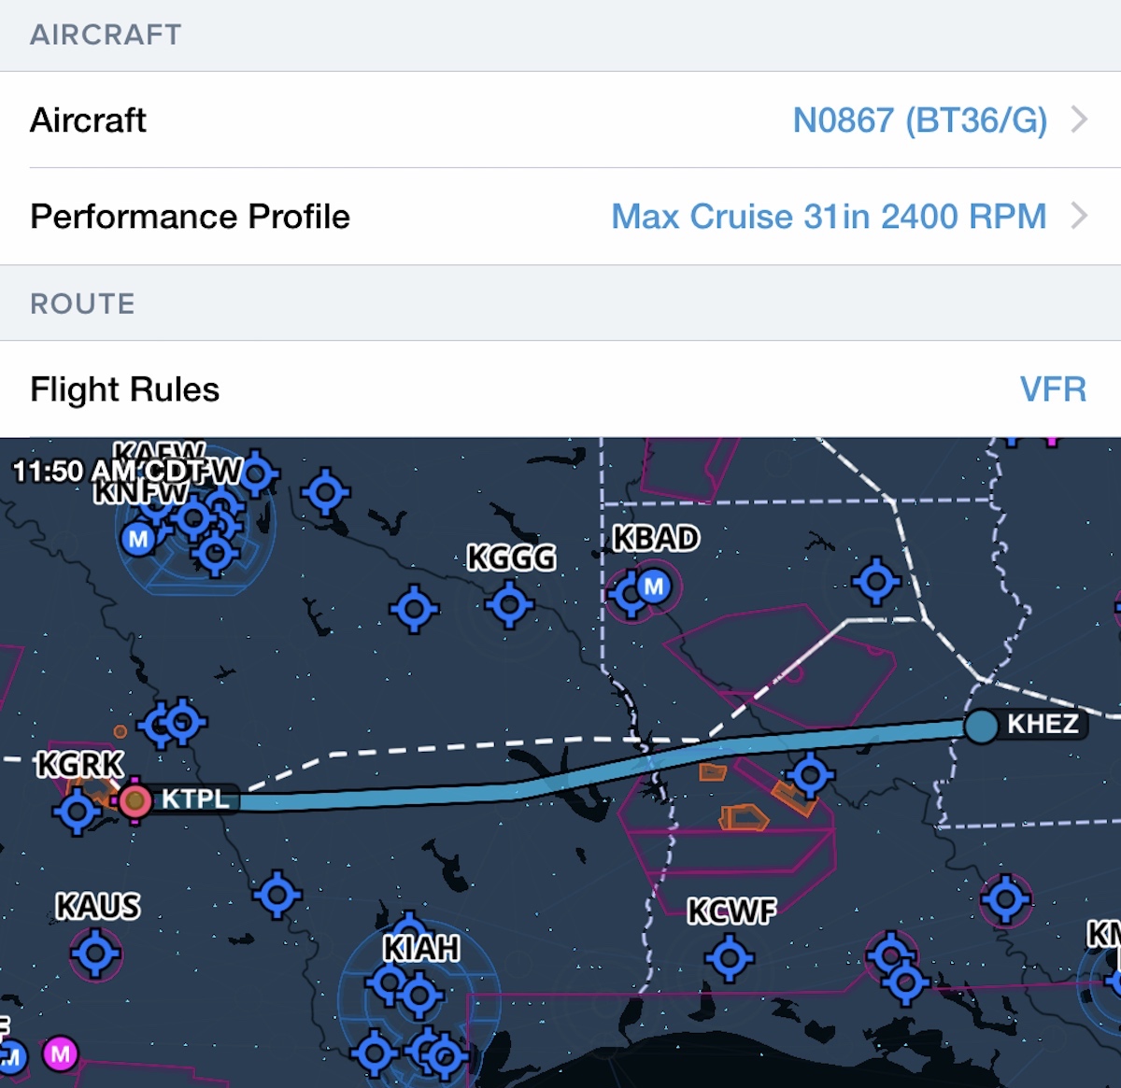Image resolution: width=1121 pixels, height=1088 pixels.
Task: Change the VFR flight rules value
Action: 1053,389
